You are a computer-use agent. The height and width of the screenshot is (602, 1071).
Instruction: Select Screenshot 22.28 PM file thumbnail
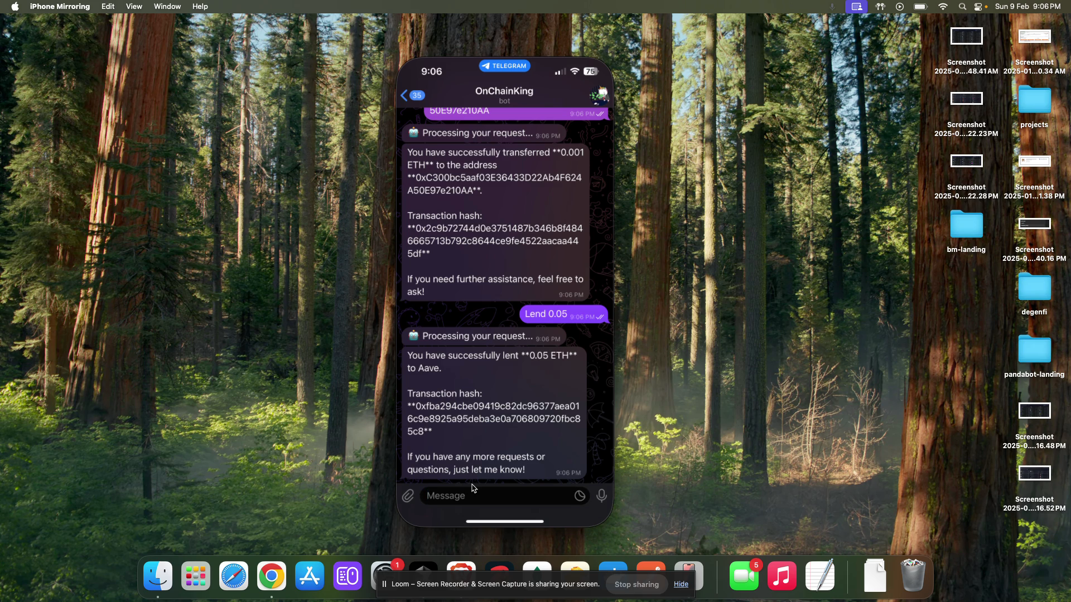pyautogui.click(x=966, y=161)
